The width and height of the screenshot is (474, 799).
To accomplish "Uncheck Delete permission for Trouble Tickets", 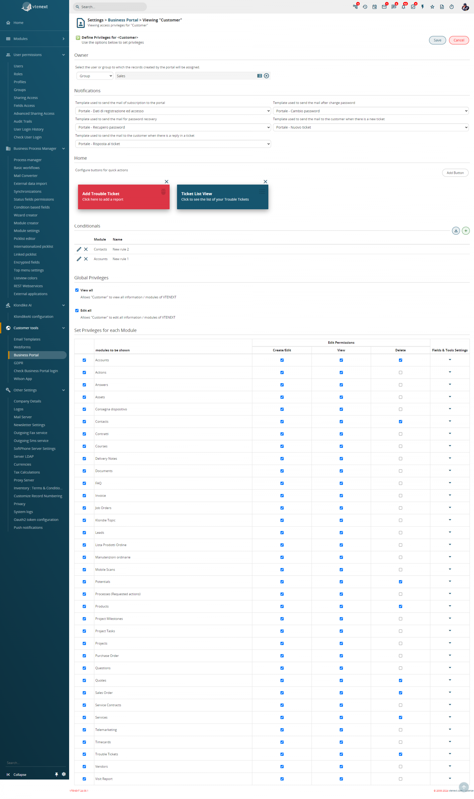I will click(400, 754).
